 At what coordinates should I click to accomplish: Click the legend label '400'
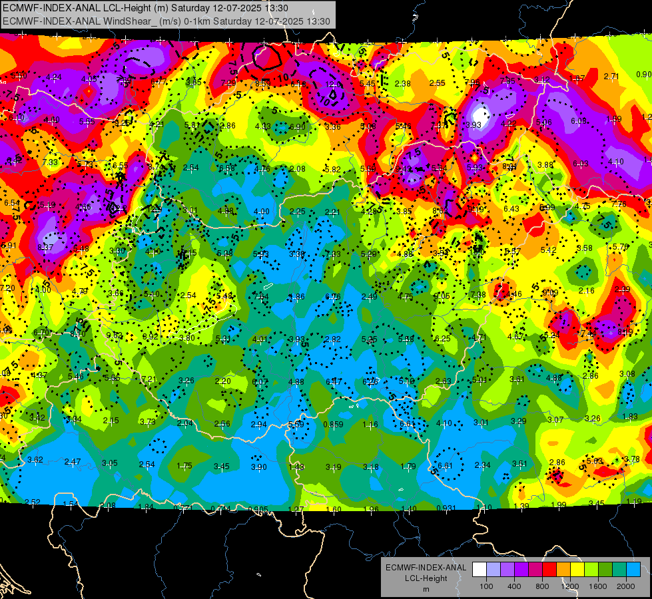[x=514, y=586]
